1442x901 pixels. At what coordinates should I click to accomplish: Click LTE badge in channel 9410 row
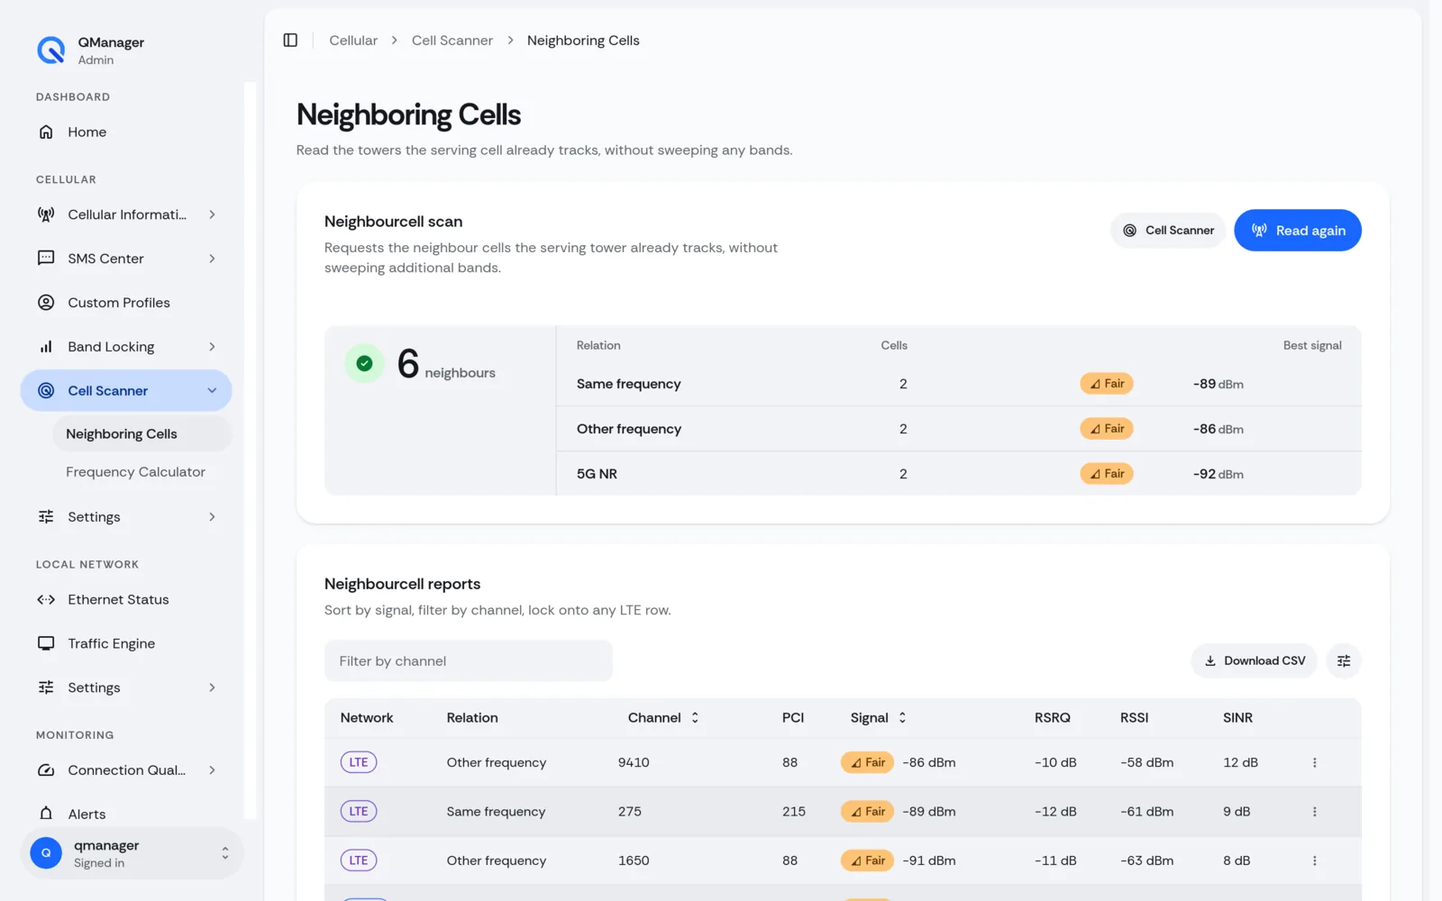pos(359,763)
